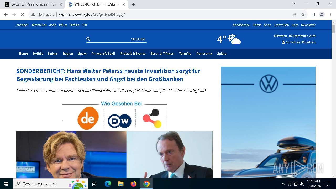The image size is (336, 189).
Task: Click the Windows taskbar search box
Action: tap(50, 184)
